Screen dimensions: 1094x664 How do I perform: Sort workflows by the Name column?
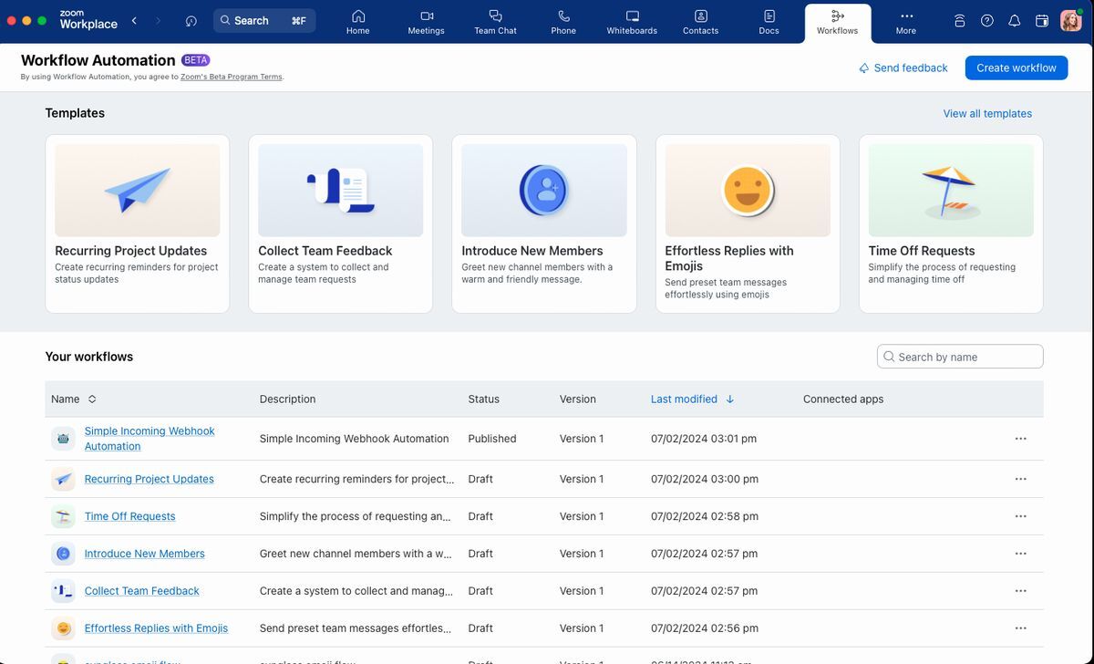click(74, 399)
